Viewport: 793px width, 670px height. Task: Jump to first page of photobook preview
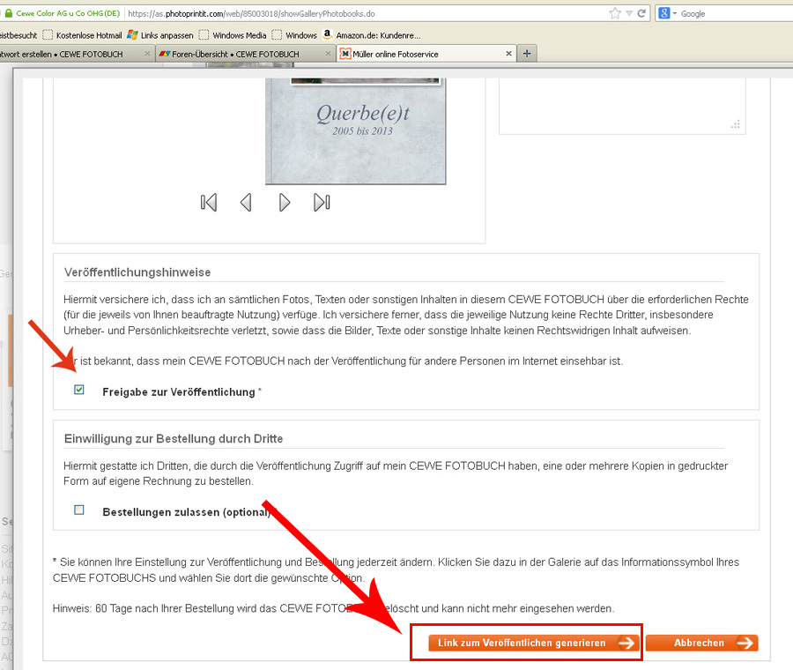coord(208,203)
